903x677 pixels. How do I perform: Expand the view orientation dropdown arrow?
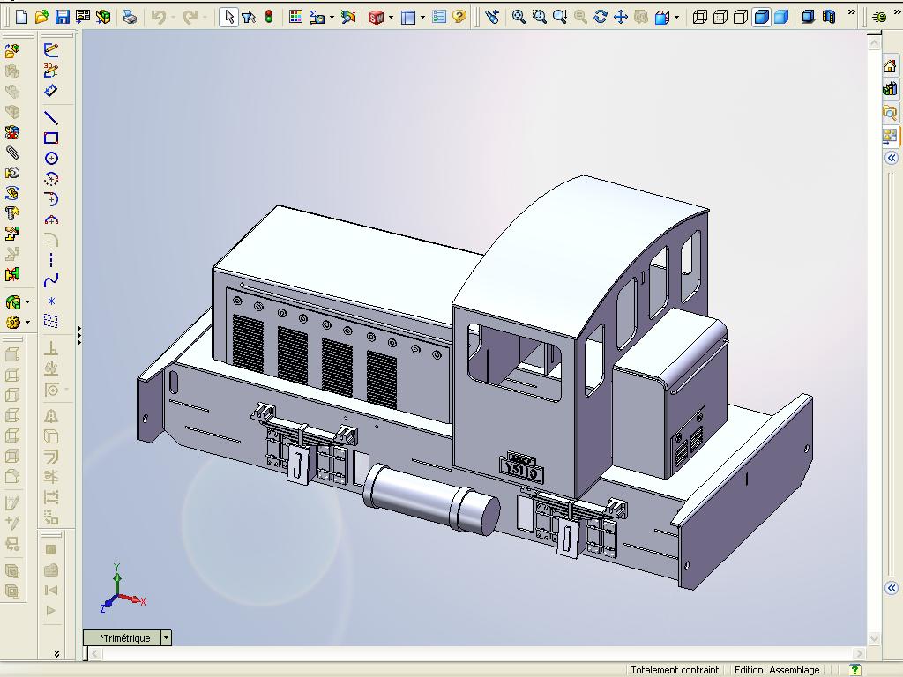pyautogui.click(x=676, y=18)
